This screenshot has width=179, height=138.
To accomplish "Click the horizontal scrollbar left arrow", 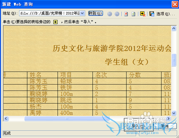I will click(x=6, y=118).
